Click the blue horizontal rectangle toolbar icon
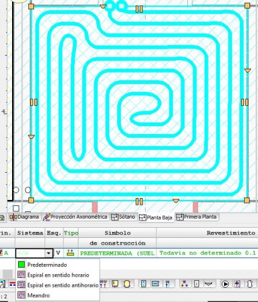The image size is (258, 302). pos(155,284)
